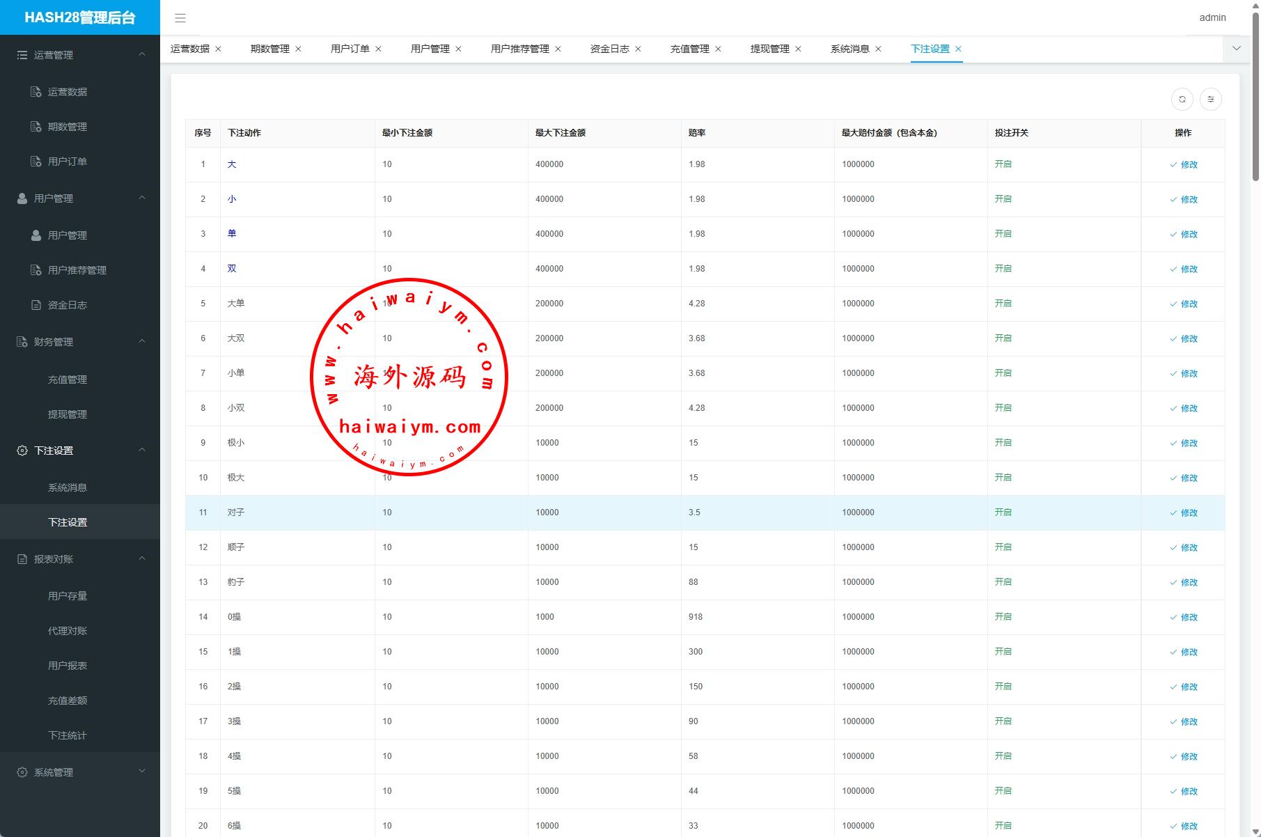The width and height of the screenshot is (1261, 837).
Task: Click the table refresh icon button
Action: tap(1182, 100)
